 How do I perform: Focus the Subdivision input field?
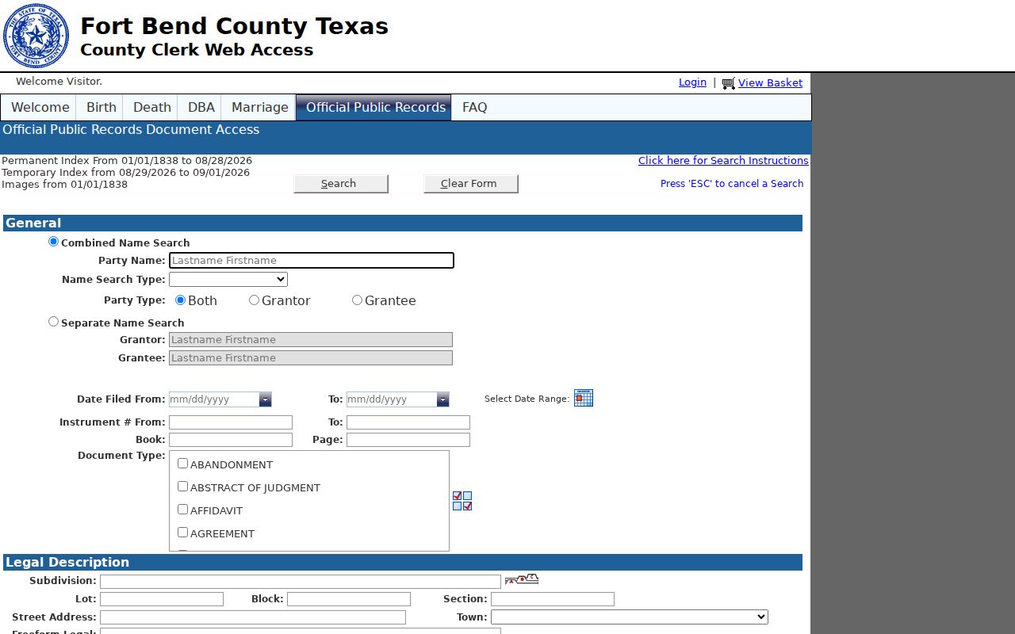coord(301,582)
